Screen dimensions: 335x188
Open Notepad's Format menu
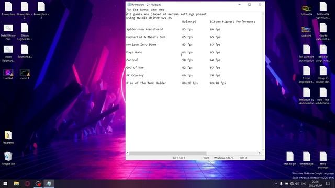[x=144, y=10]
